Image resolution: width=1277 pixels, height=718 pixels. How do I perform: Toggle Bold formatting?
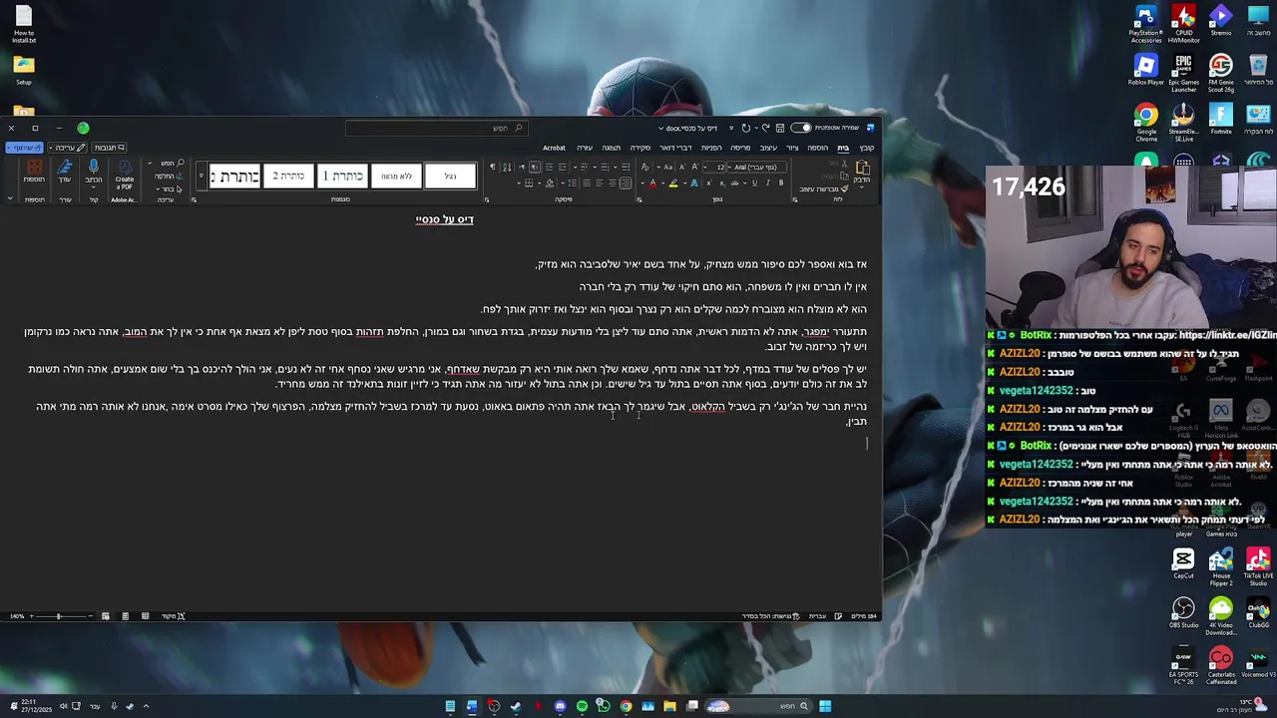pos(781,182)
